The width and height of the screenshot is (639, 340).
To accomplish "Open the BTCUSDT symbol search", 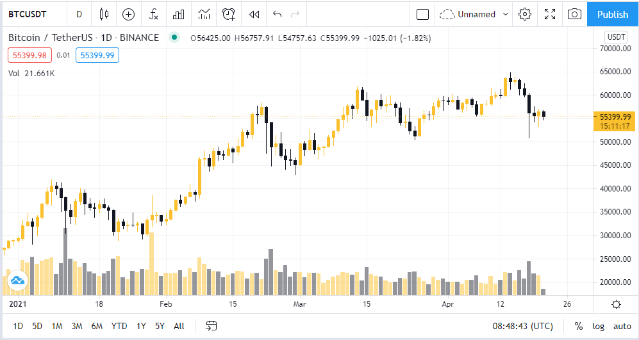I will pos(28,14).
